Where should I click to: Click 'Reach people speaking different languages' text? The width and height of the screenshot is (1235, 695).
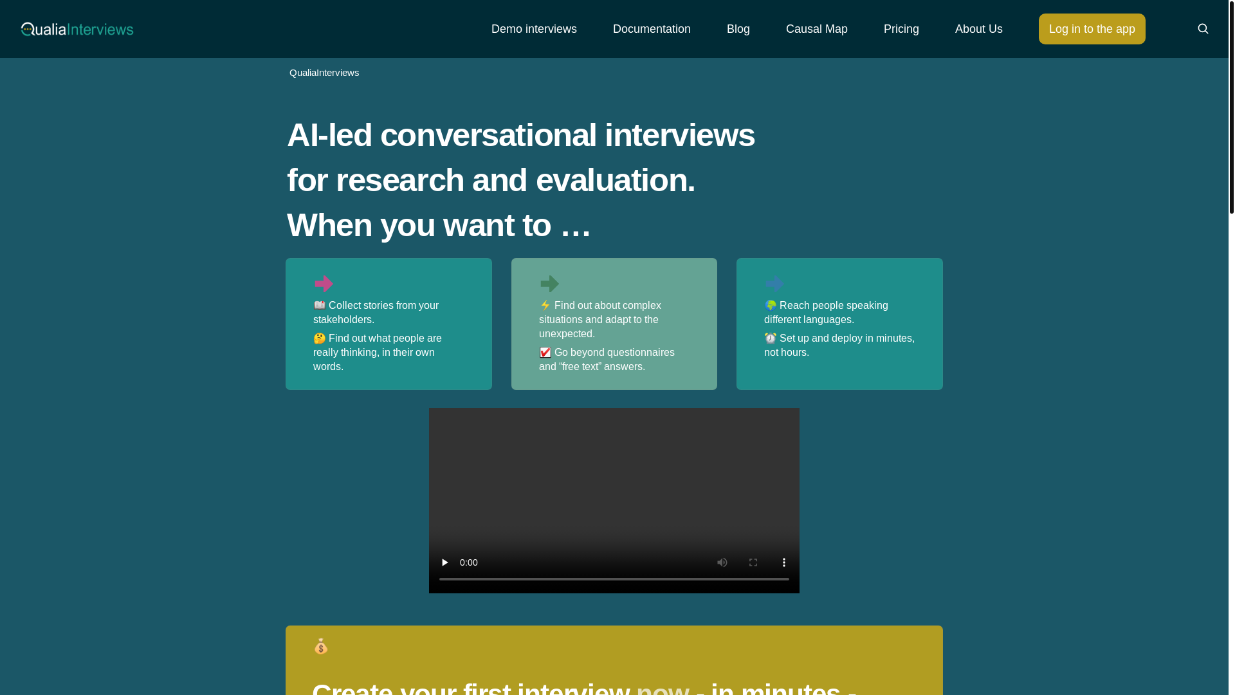coord(827,313)
